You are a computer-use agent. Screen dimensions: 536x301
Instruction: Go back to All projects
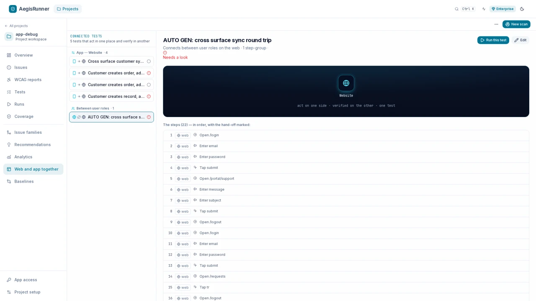(16, 26)
